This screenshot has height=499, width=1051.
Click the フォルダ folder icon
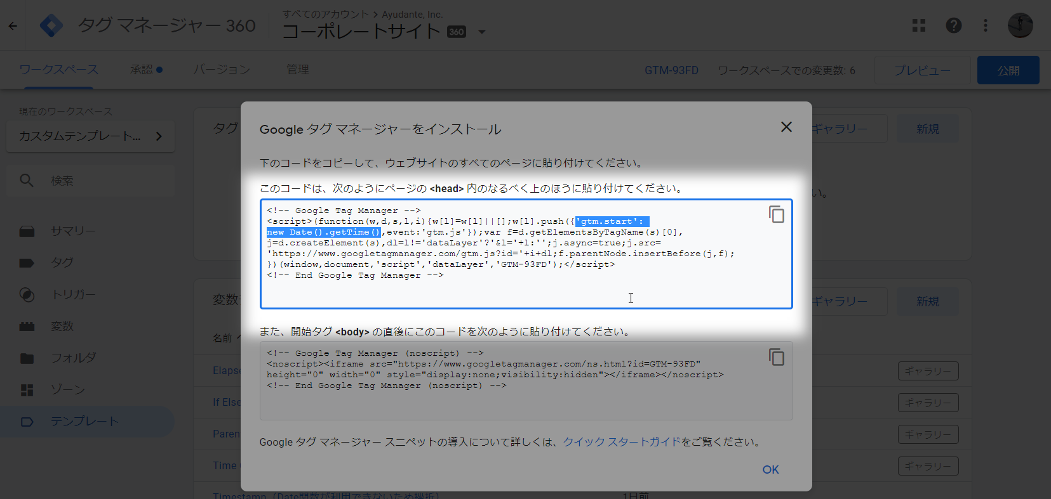coord(27,358)
